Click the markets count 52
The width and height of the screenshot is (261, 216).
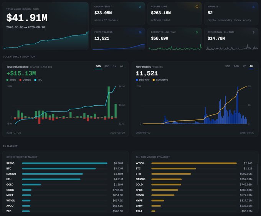click(210, 13)
